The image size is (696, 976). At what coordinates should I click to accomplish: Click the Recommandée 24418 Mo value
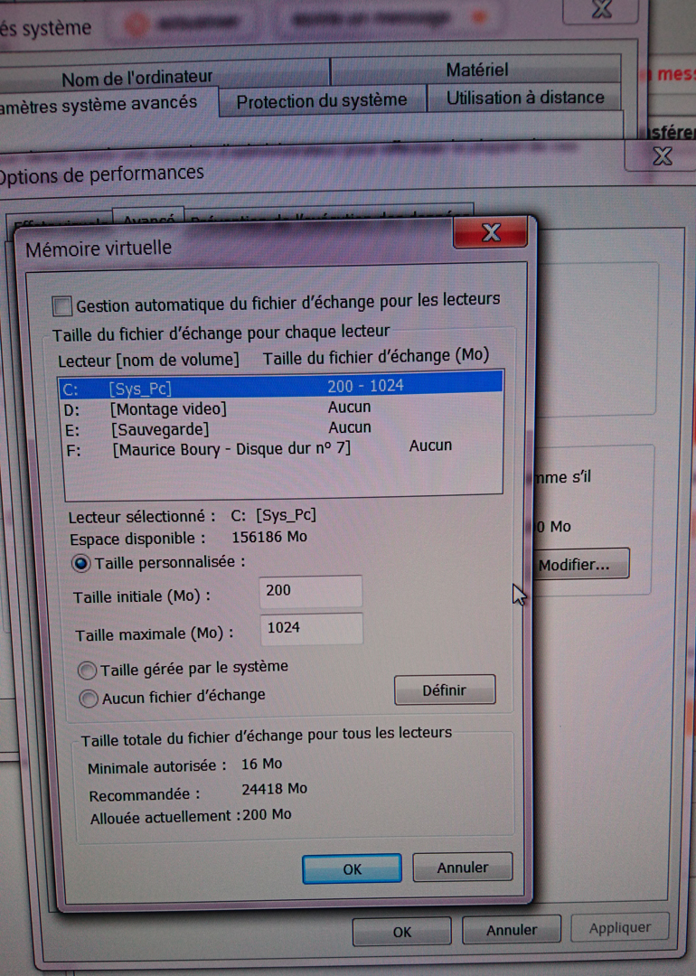point(274,789)
